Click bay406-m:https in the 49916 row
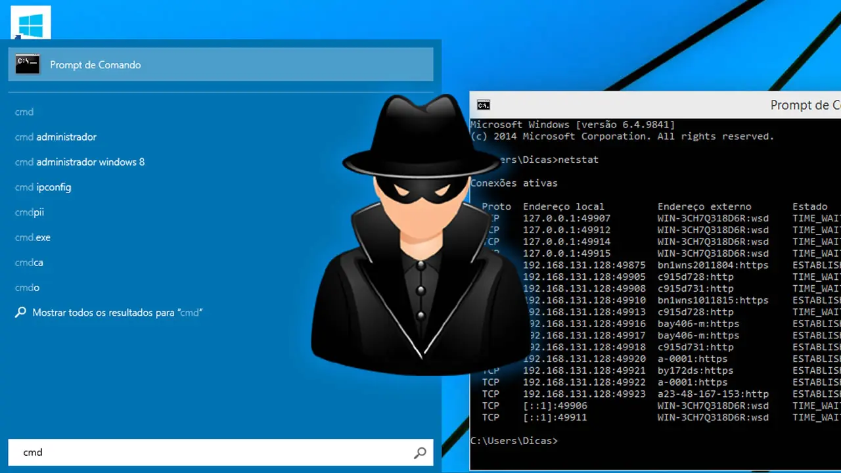The height and width of the screenshot is (473, 841). (698, 324)
